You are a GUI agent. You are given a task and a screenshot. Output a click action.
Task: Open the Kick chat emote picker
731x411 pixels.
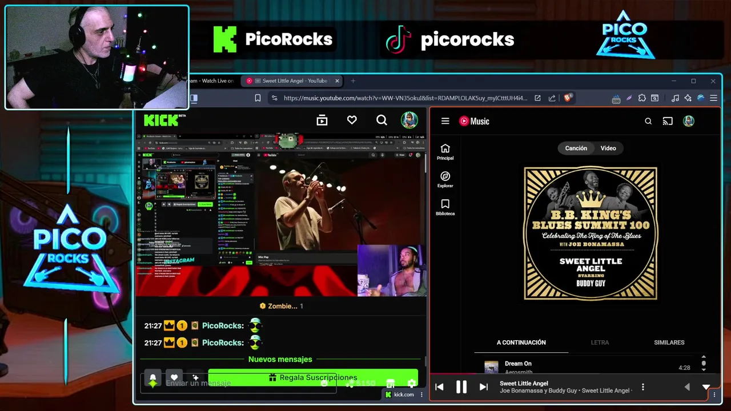324,384
